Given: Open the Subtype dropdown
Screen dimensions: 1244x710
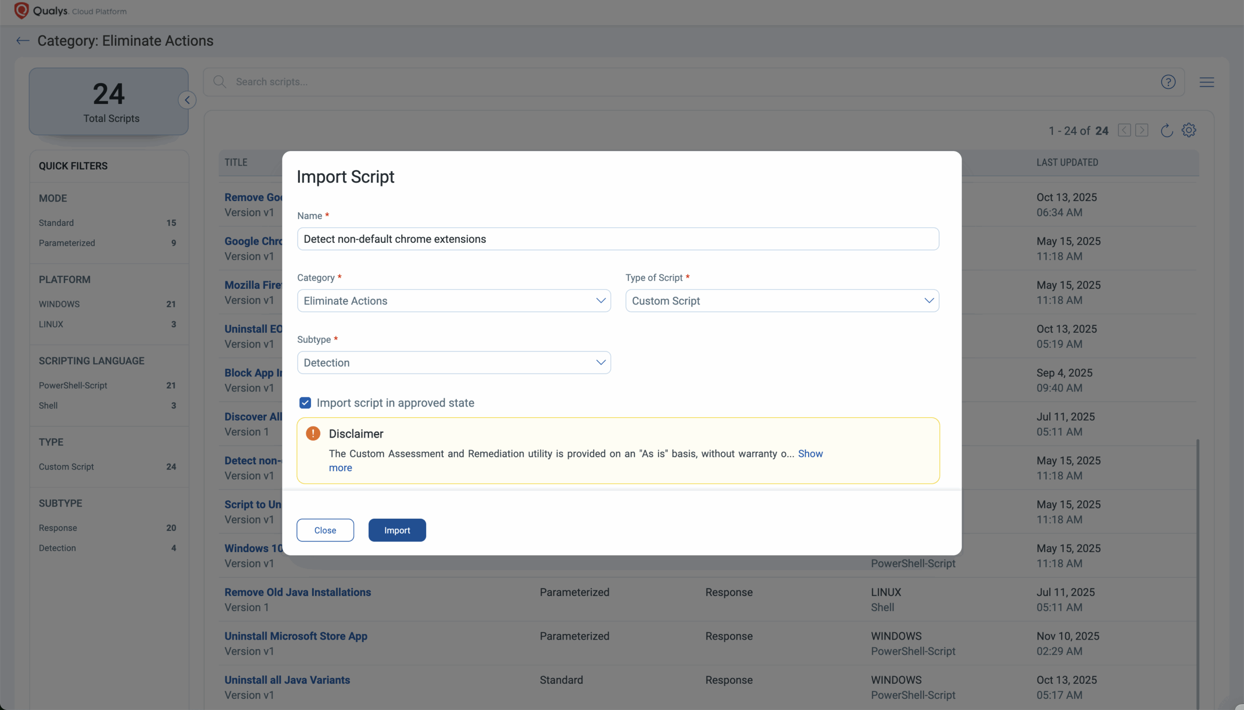Looking at the screenshot, I should tap(454, 363).
